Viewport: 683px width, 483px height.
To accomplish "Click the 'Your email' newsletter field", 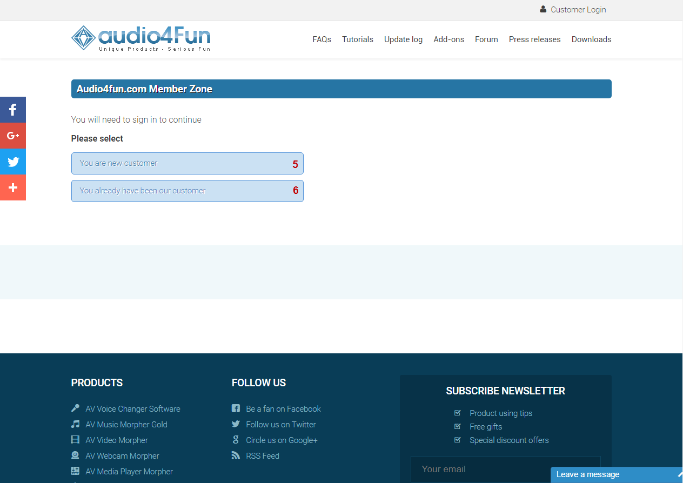I will [x=506, y=469].
